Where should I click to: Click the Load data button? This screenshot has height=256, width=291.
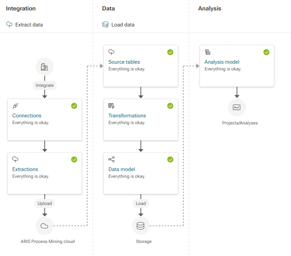point(118,25)
